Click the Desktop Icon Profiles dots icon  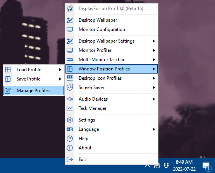70,78
